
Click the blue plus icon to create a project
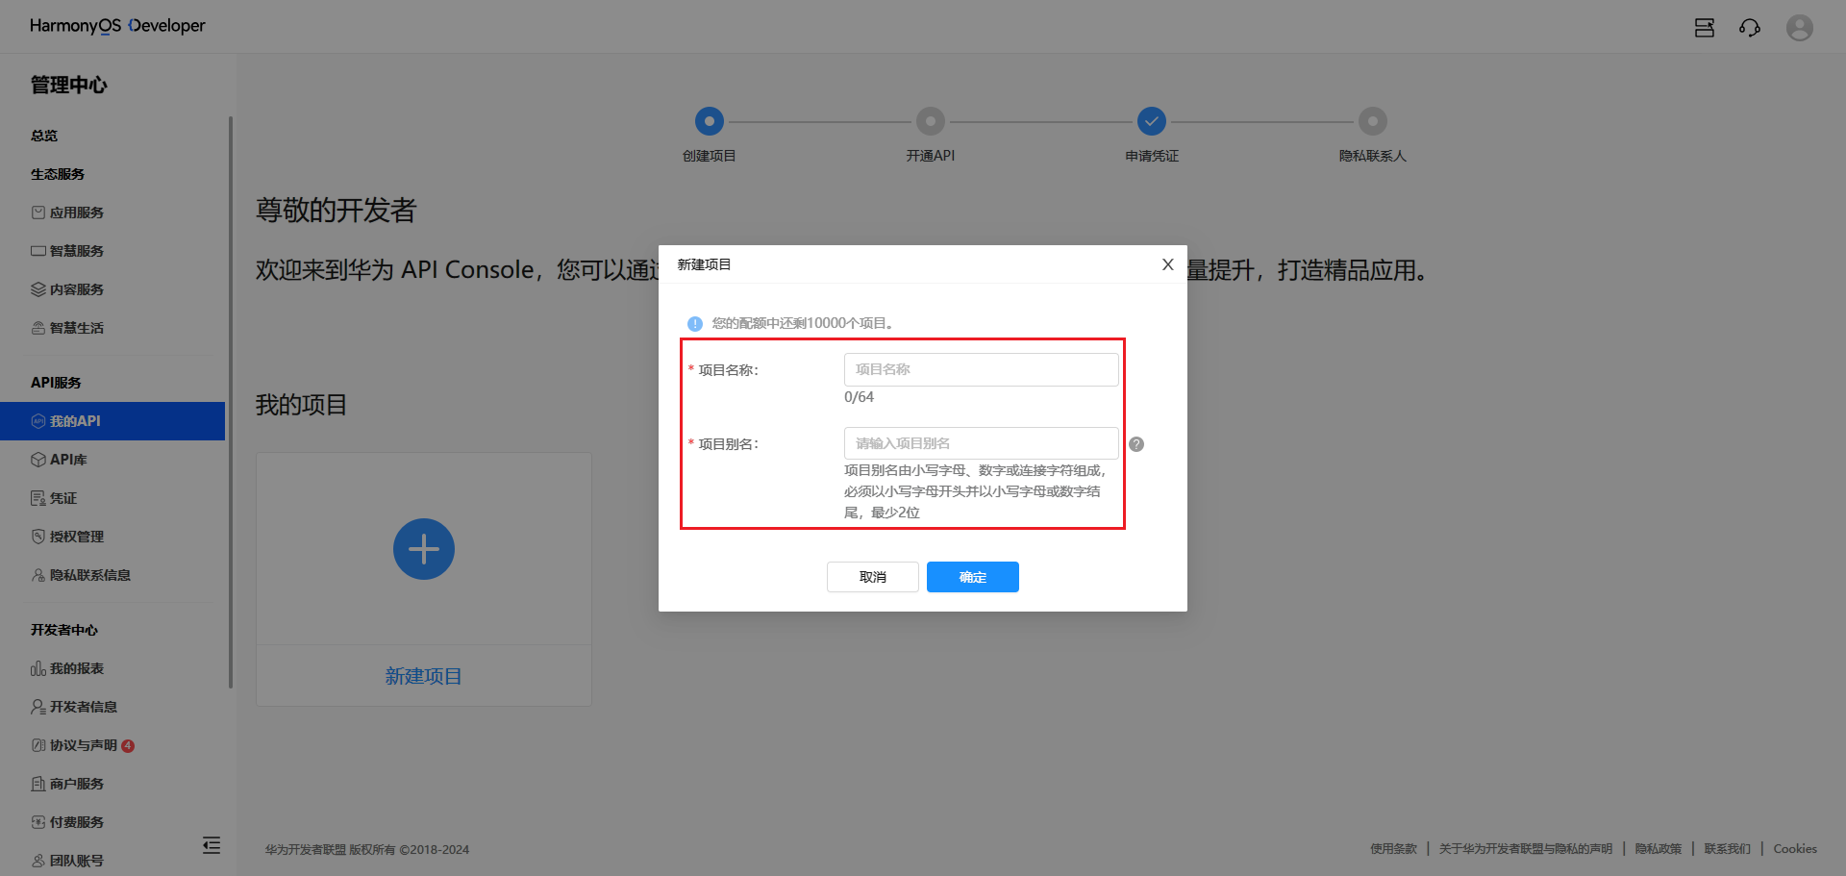423,548
